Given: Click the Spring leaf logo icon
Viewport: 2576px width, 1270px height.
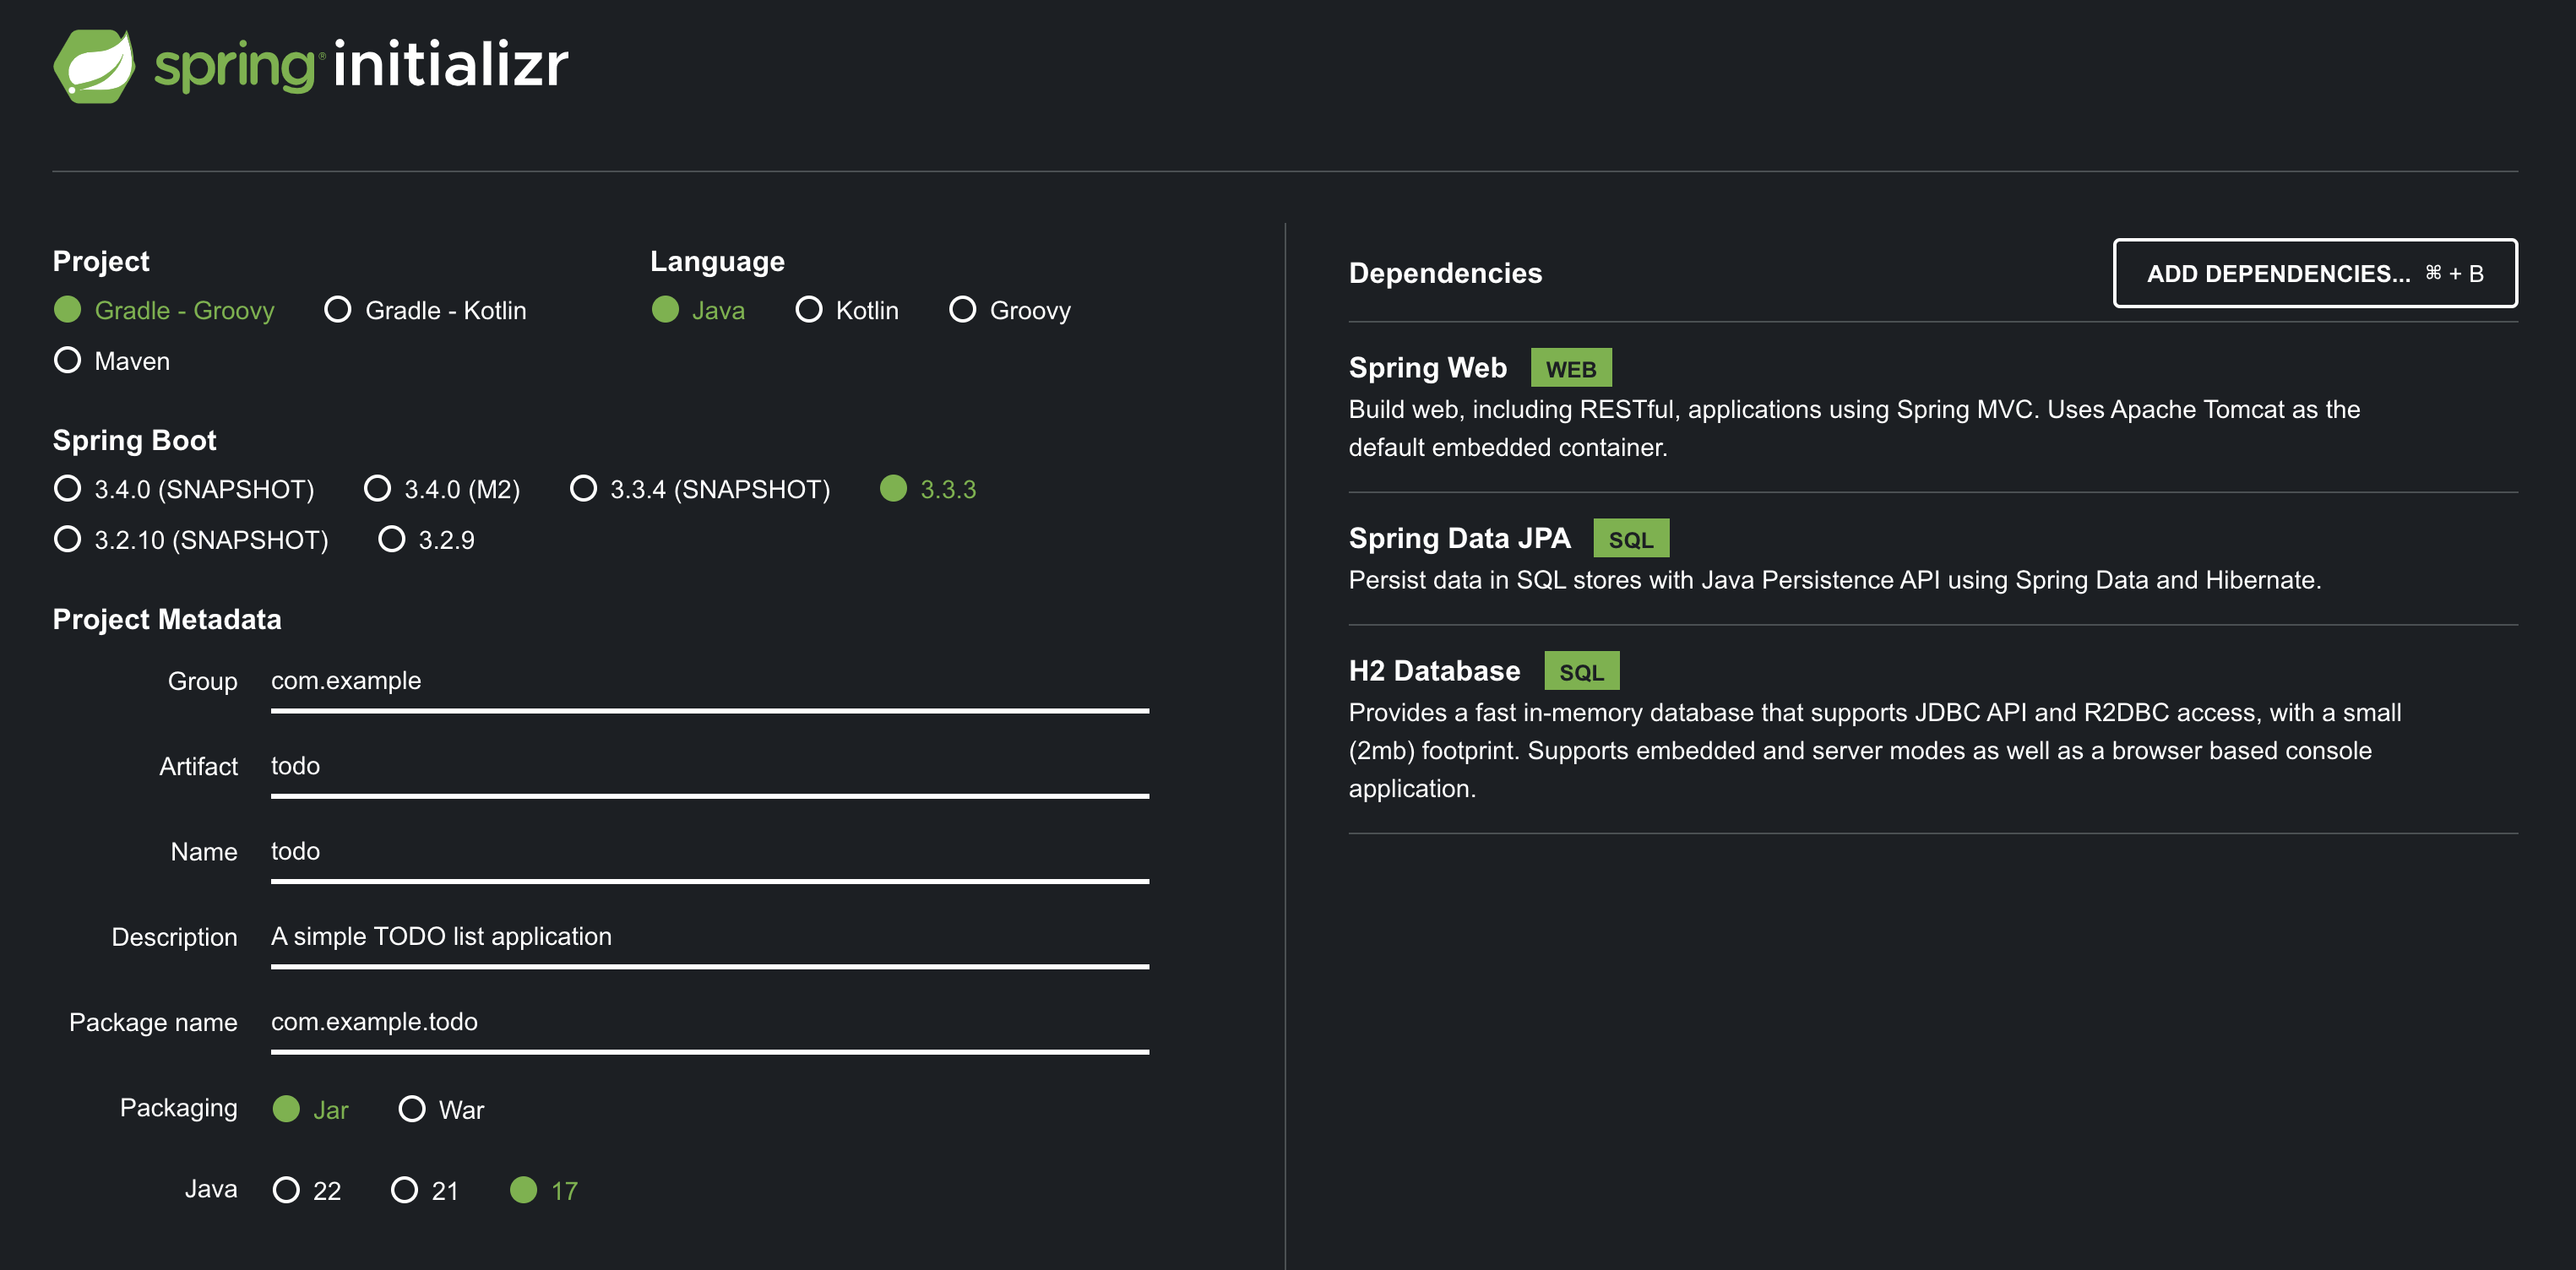Looking at the screenshot, I should click(94, 66).
